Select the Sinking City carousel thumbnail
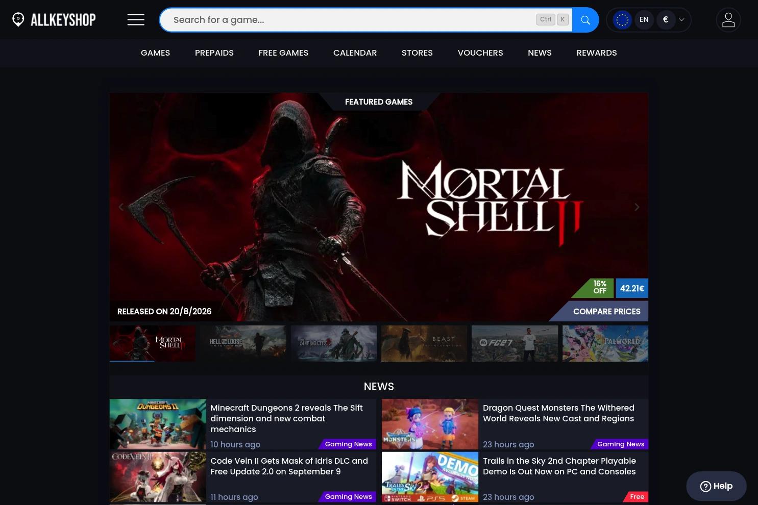Viewport: 758px width, 505px height. point(334,343)
